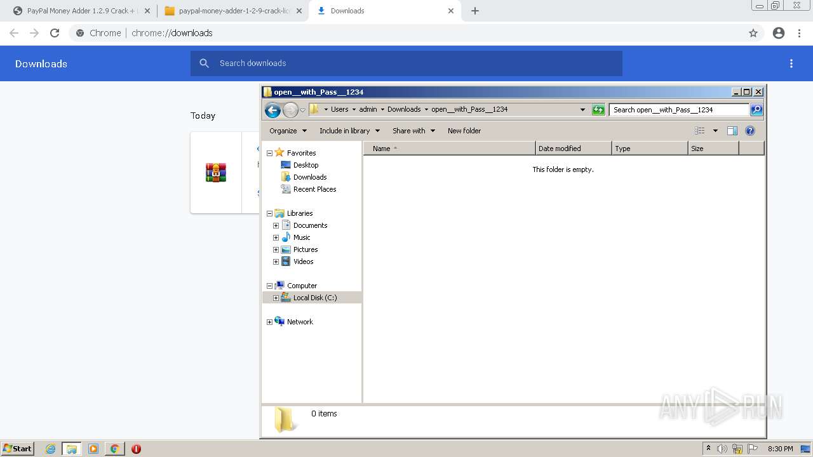Click the WinRAR archive download thumbnail
The width and height of the screenshot is (813, 457).
click(x=216, y=173)
